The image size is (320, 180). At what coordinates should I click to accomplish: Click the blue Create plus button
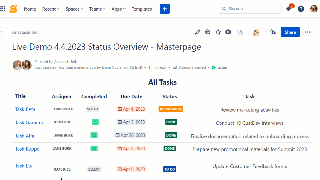tap(165, 9)
